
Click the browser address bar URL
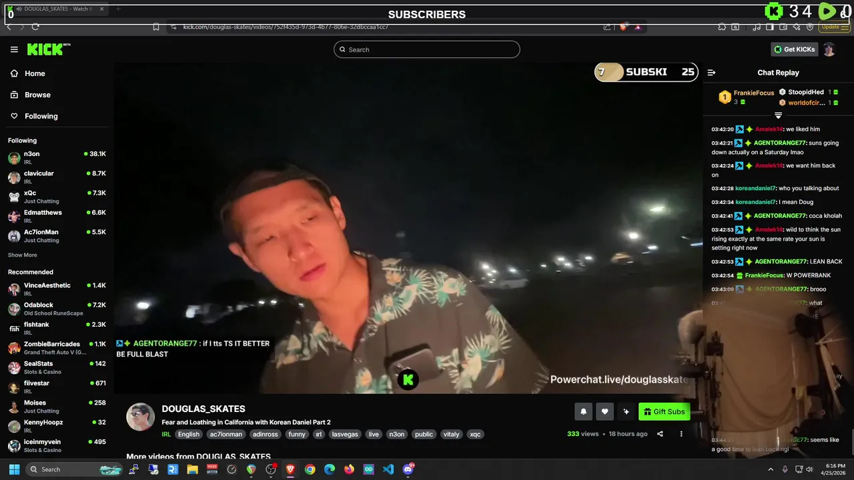coord(286,27)
